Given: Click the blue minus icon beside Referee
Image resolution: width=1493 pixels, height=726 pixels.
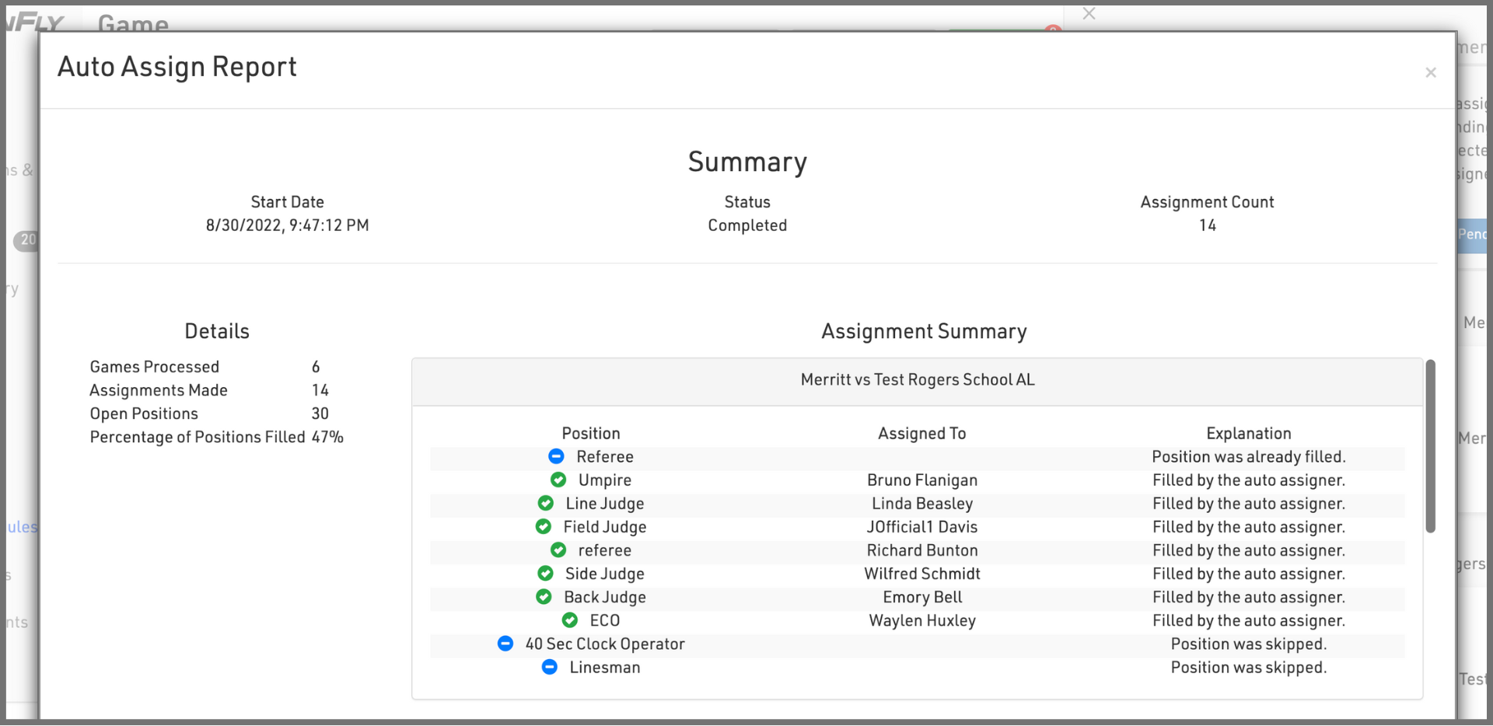Looking at the screenshot, I should [556, 456].
